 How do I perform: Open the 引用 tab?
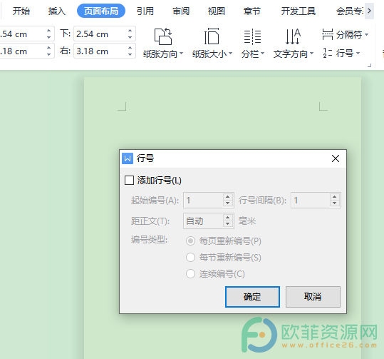pos(145,11)
